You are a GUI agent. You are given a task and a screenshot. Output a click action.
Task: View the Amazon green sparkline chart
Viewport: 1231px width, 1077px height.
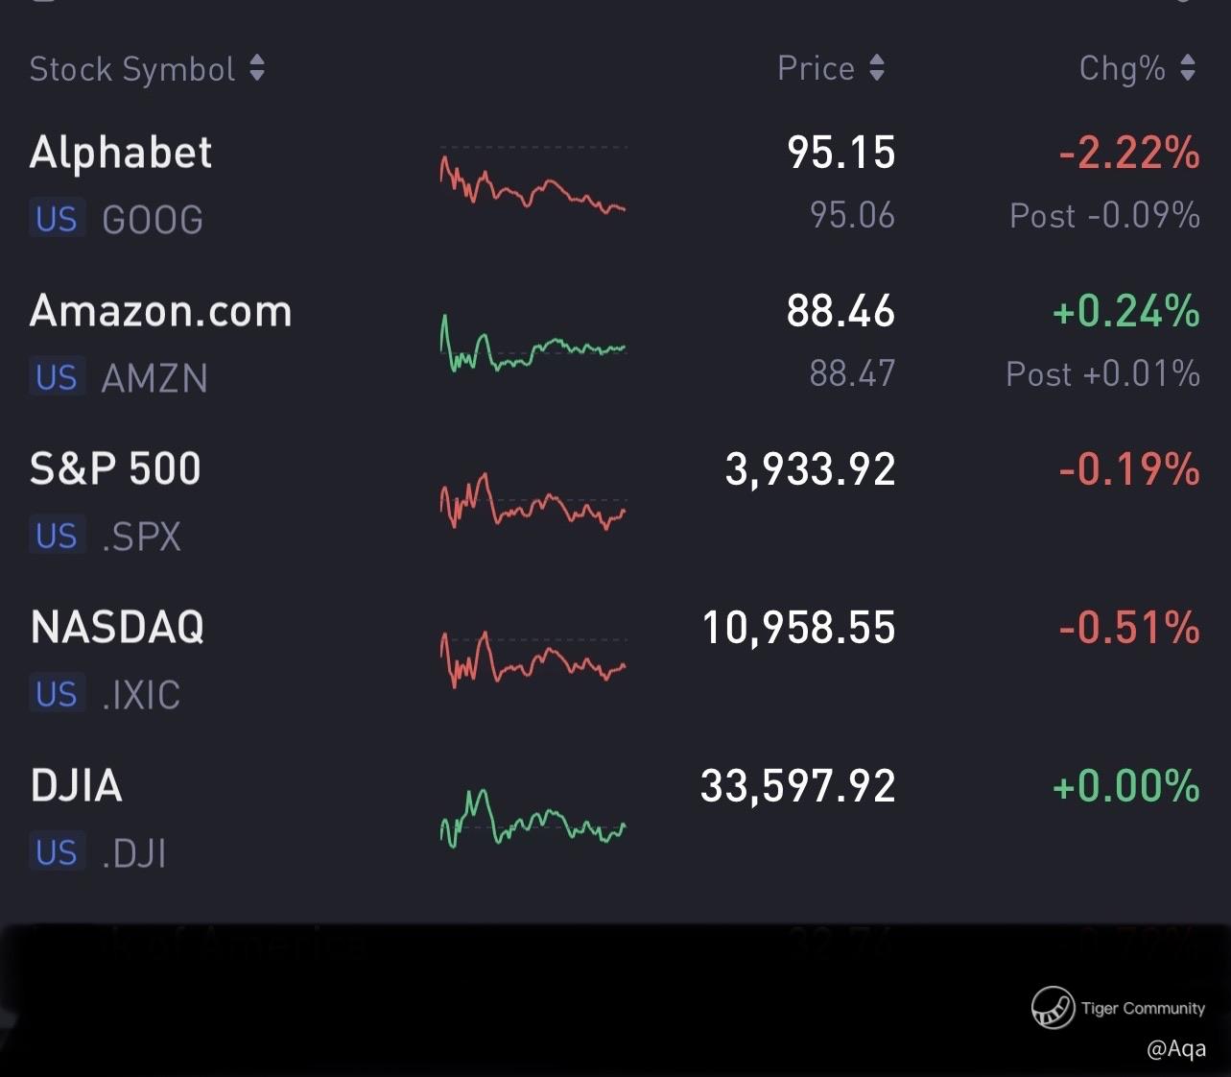(533, 345)
